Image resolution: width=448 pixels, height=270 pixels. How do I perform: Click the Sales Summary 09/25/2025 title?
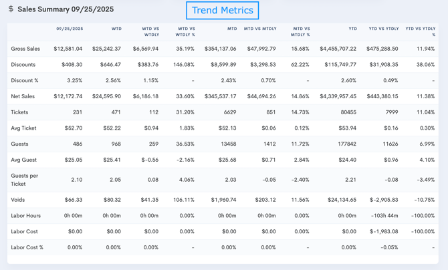pyautogui.click(x=66, y=10)
